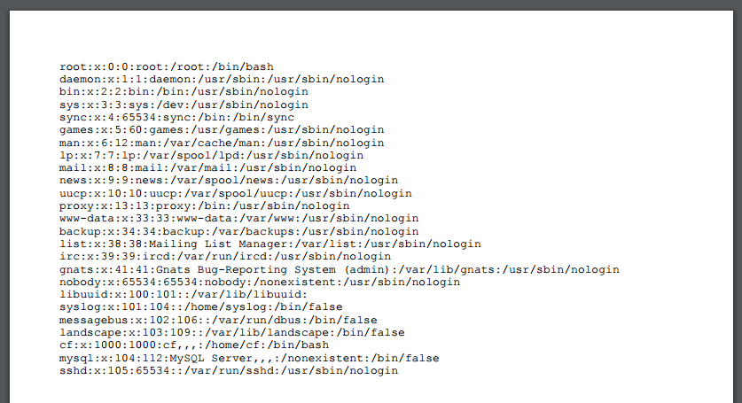
Task: Click the proxy user entry line
Action: click(205, 205)
